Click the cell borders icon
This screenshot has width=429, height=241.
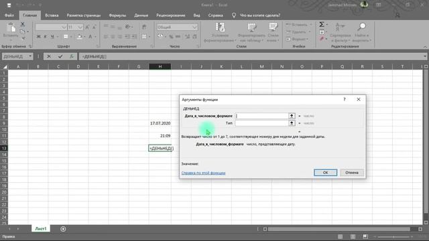(66, 36)
